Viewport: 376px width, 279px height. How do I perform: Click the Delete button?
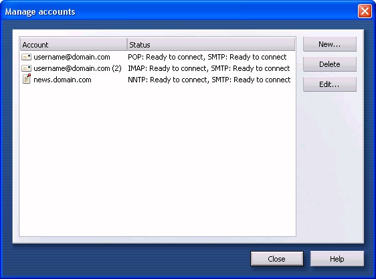tap(330, 64)
